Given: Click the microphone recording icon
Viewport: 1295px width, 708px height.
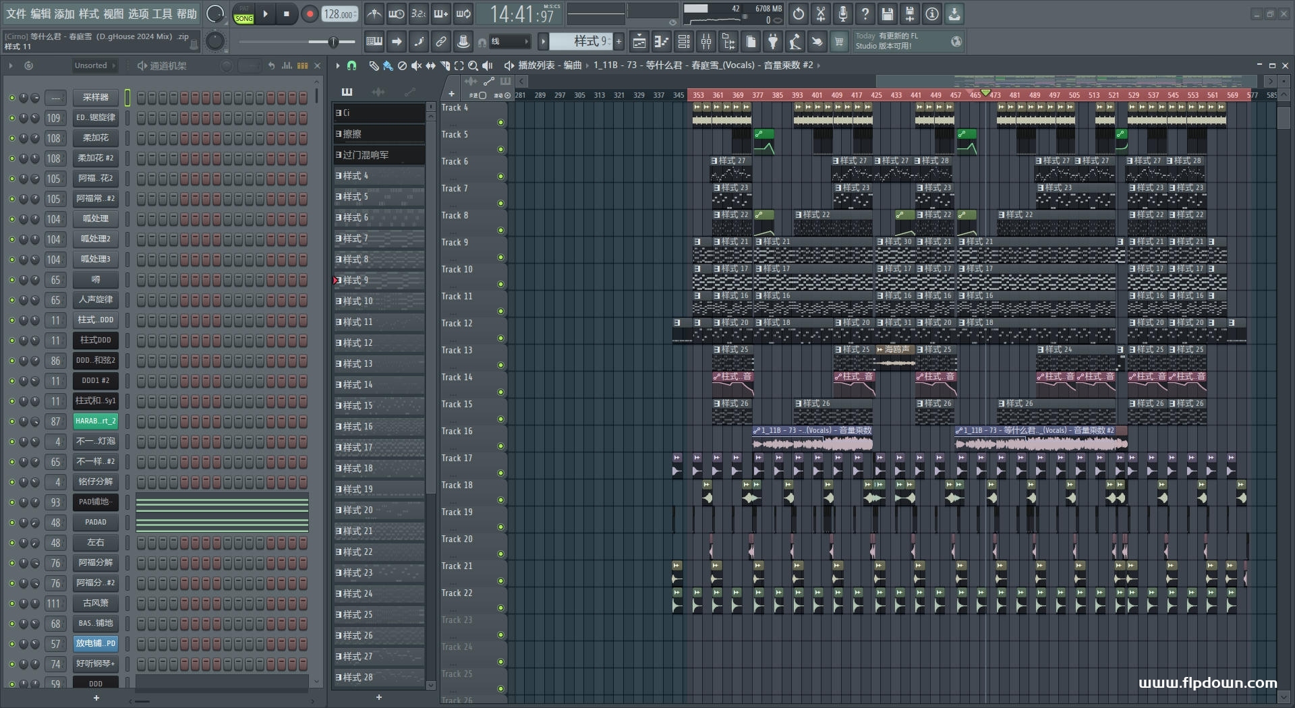Looking at the screenshot, I should pos(843,13).
